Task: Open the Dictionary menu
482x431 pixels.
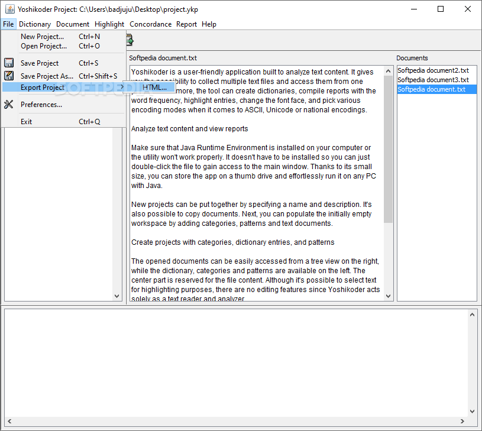Action: pyautogui.click(x=35, y=24)
